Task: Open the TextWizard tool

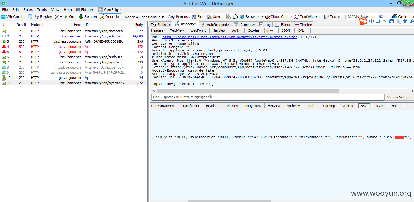Action: click(x=307, y=17)
